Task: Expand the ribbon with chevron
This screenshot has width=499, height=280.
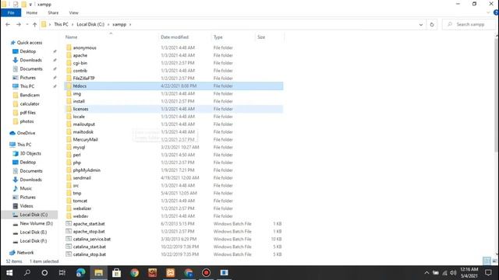Action: click(x=488, y=12)
